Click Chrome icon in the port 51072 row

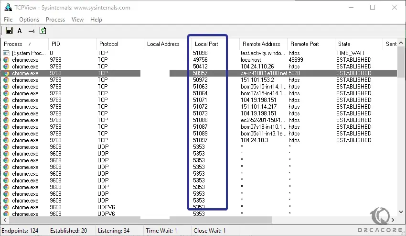point(6,107)
